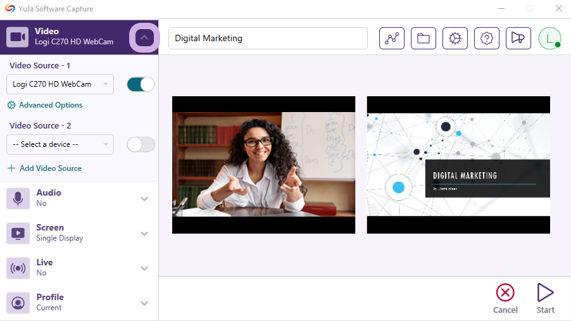Click the Audio microphone icon
This screenshot has height=321, width=571.
[x=18, y=198]
